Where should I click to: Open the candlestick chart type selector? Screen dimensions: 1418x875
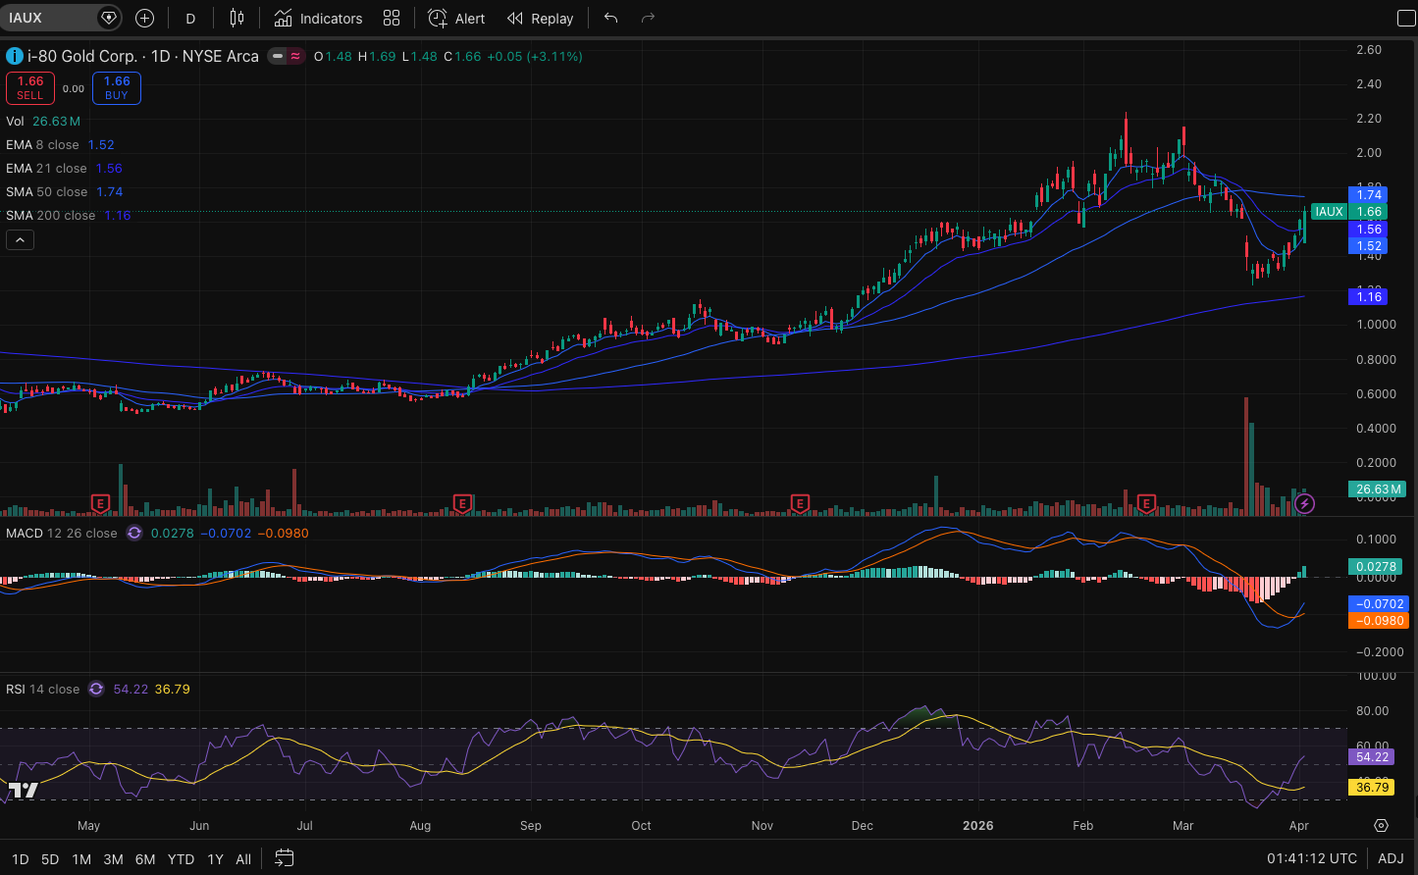[236, 18]
